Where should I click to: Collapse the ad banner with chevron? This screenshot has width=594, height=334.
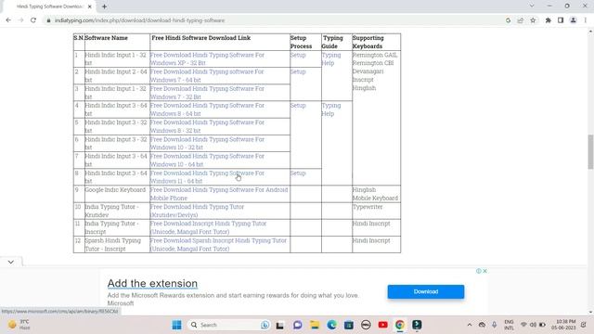[x=11, y=262]
